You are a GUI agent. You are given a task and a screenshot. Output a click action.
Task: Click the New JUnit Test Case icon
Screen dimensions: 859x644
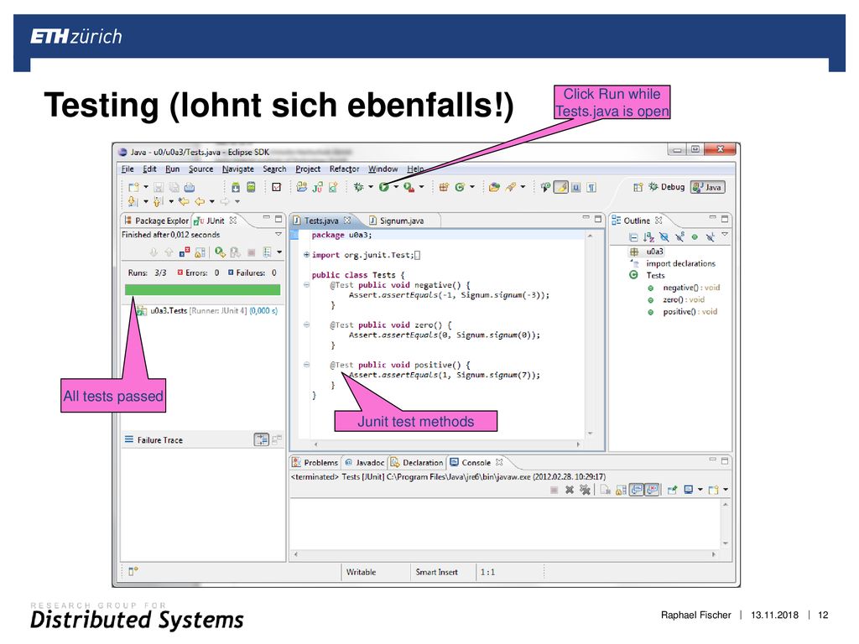[x=317, y=187]
